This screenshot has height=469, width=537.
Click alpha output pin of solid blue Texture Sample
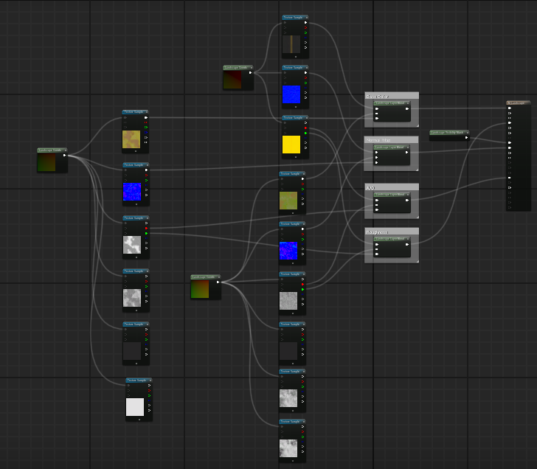pos(305,92)
